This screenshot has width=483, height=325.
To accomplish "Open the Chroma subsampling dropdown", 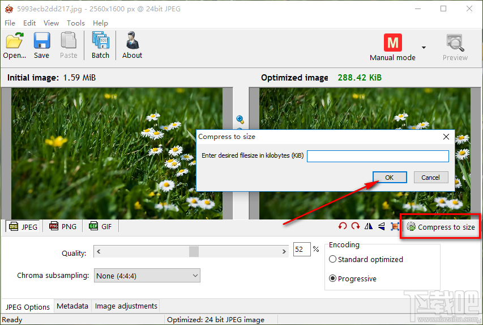I will point(147,275).
